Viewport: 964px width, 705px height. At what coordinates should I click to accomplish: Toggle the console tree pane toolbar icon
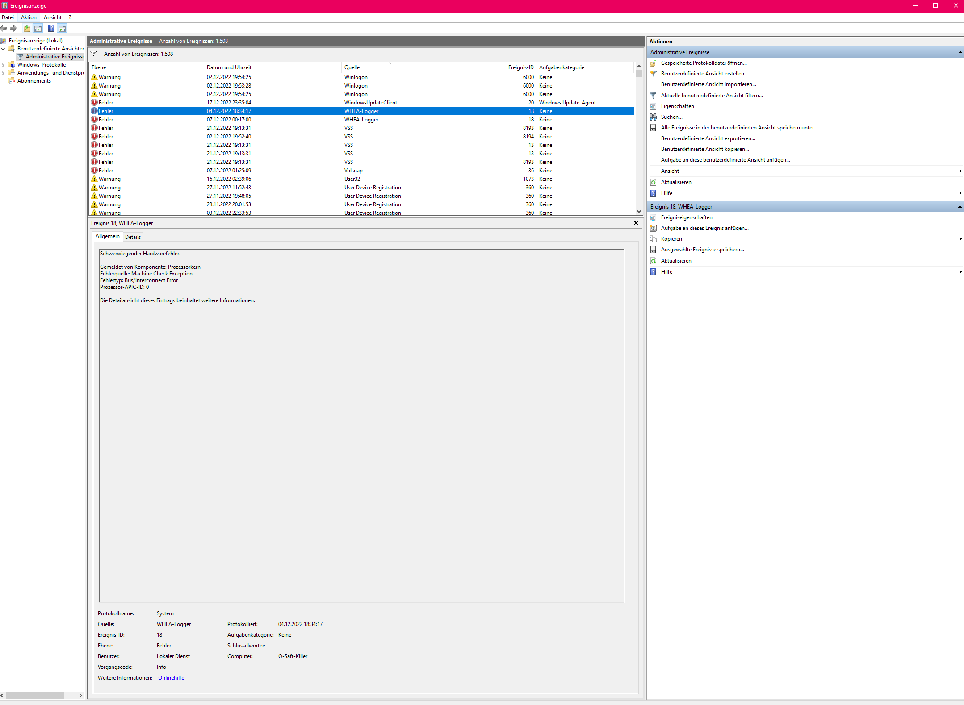click(x=38, y=29)
